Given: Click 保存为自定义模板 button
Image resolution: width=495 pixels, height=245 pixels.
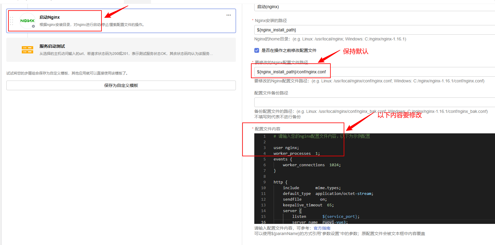Looking at the screenshot, I should click(121, 85).
